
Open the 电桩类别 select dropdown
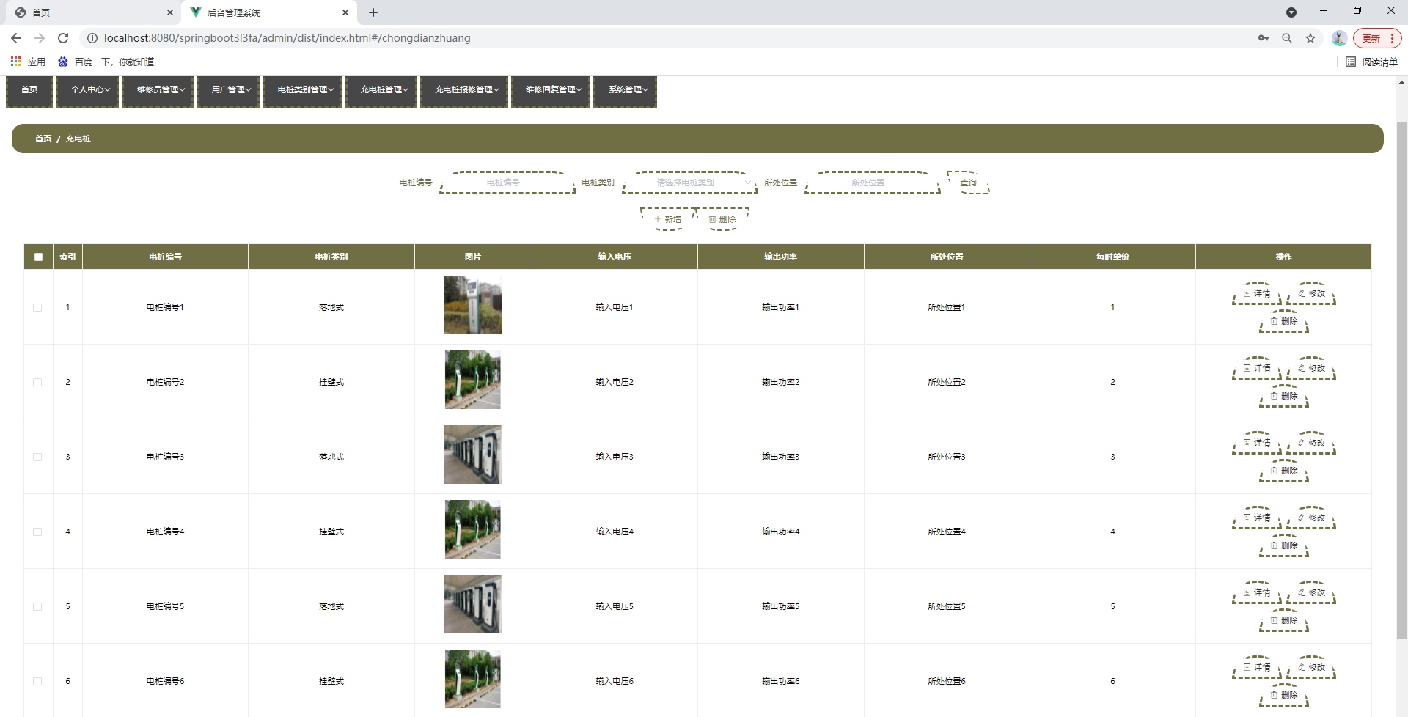coord(690,183)
